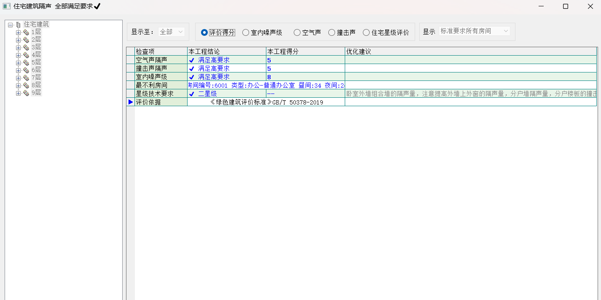Click the 最不利房间 result cell text
Image resolution: width=601 pixels, height=300 pixels.
266,85
